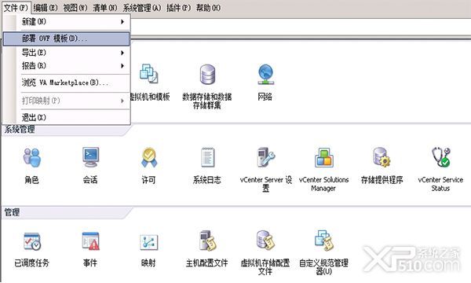Expand the 报告(R) submenu
This screenshot has width=471, height=283.
click(x=67, y=65)
